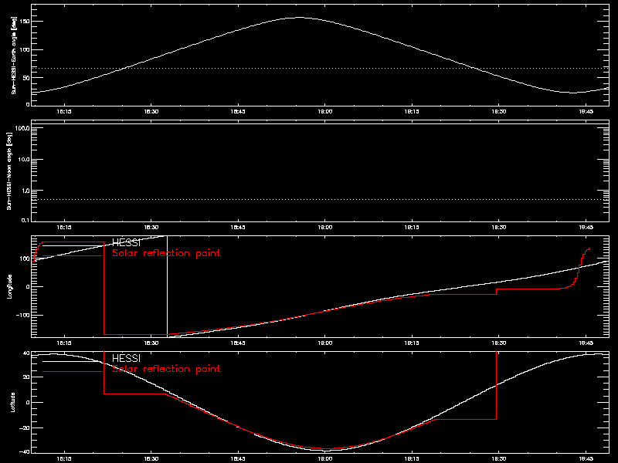Select the white HESSI legend label in Latitude plot
The width and height of the screenshot is (618, 463).
tap(126, 359)
